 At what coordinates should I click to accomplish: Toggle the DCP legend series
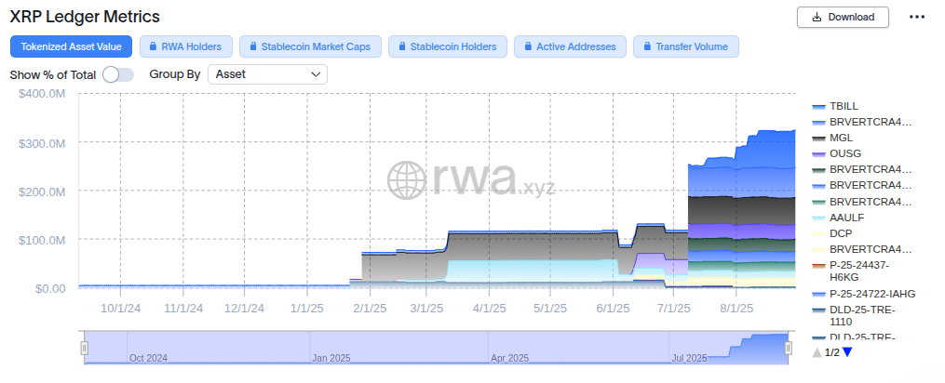[x=832, y=233]
